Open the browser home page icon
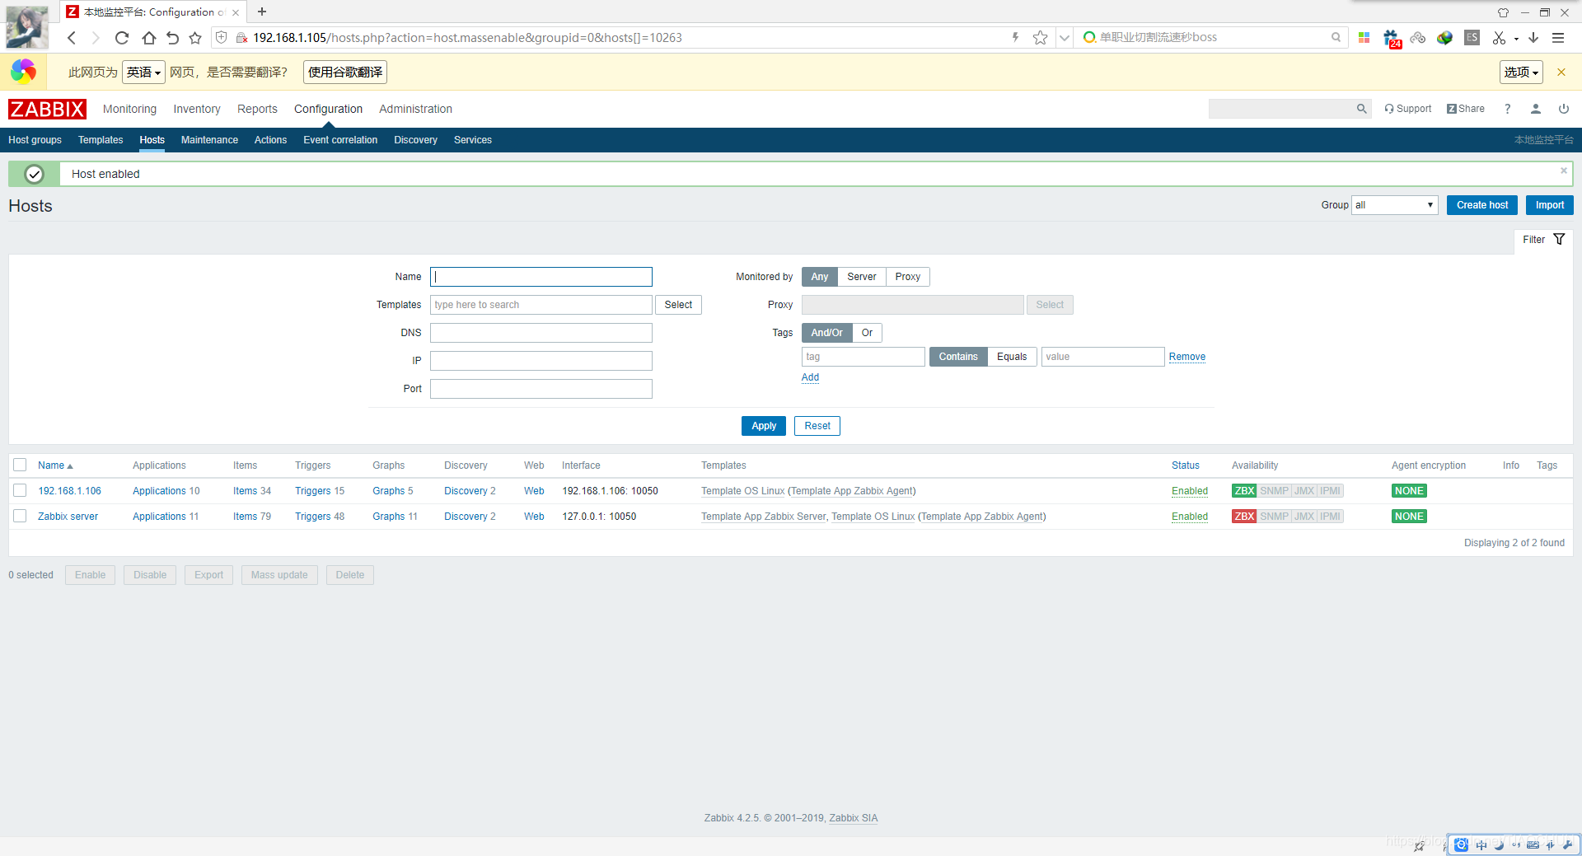 tap(148, 38)
